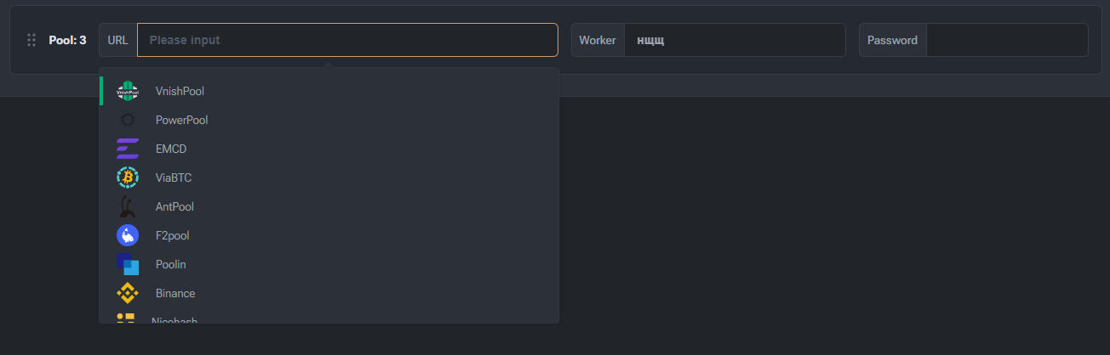Click the URL label
Image resolution: width=1110 pixels, height=355 pixels.
tap(117, 40)
